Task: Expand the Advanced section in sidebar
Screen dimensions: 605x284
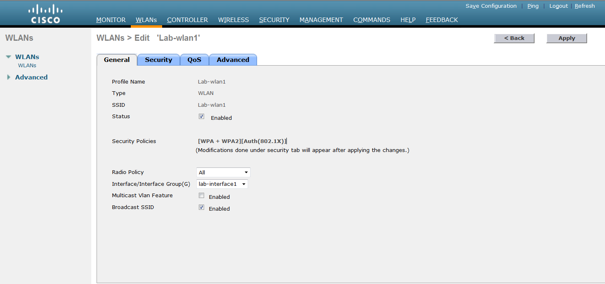Action: (9, 77)
